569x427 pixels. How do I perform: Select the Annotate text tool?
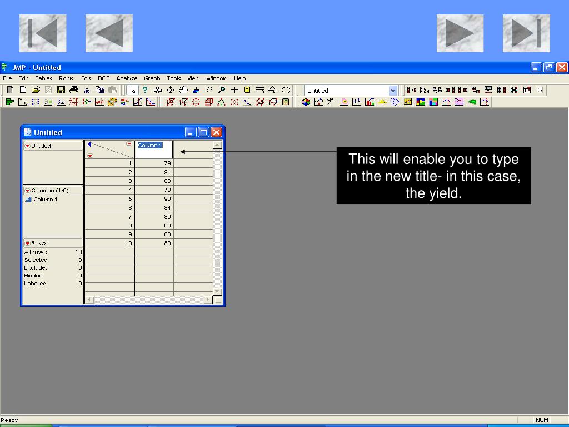(247, 90)
